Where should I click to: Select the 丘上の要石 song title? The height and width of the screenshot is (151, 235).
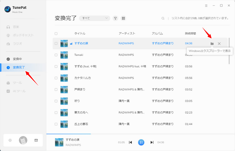[81, 124]
